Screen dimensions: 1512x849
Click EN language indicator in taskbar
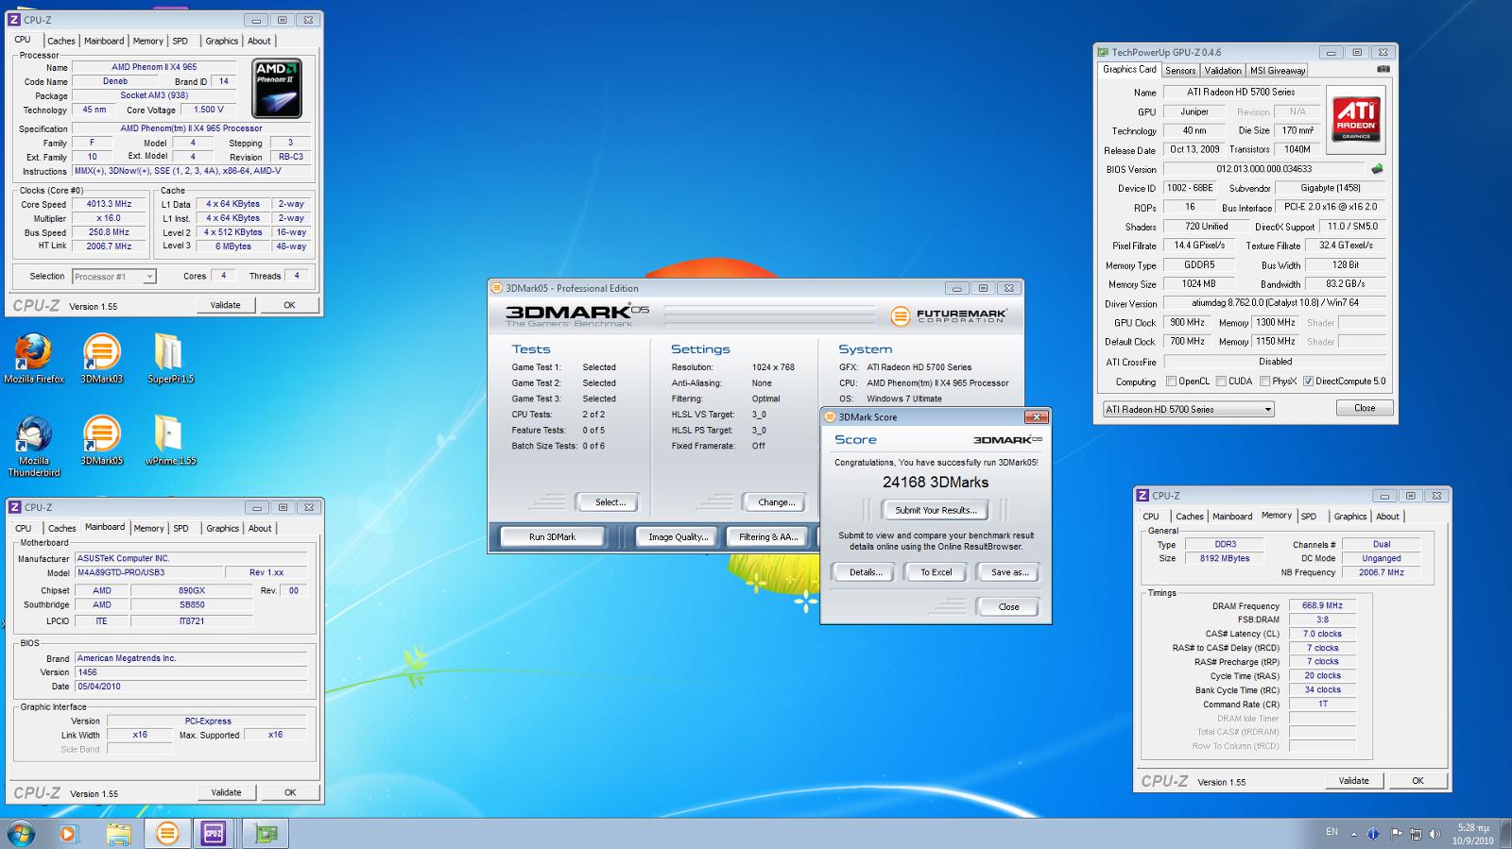pos(1332,832)
